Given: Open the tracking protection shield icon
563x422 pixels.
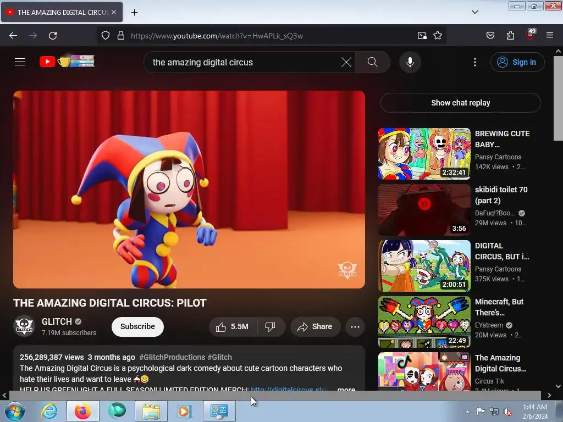Looking at the screenshot, I should [x=105, y=36].
